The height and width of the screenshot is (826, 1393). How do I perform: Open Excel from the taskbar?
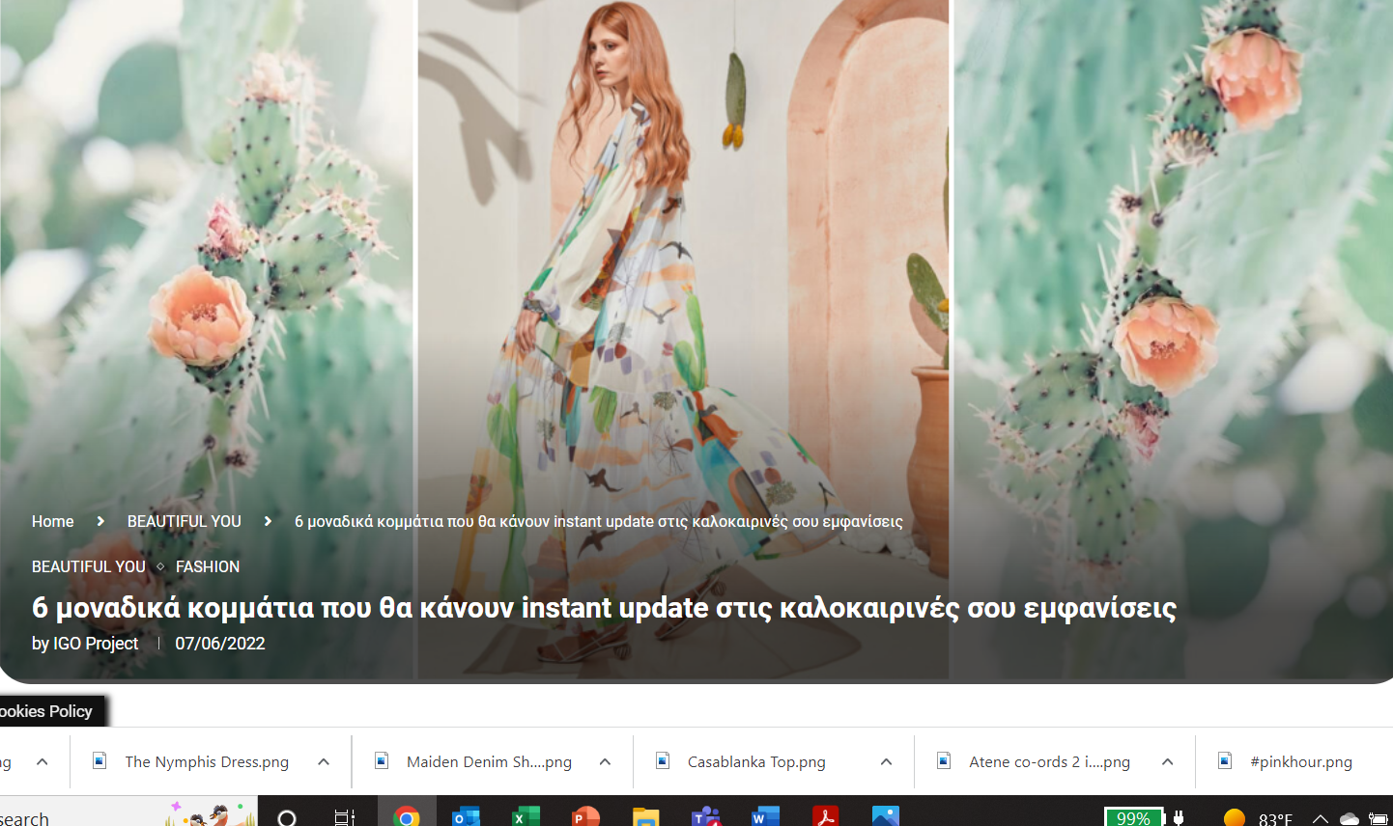click(526, 816)
